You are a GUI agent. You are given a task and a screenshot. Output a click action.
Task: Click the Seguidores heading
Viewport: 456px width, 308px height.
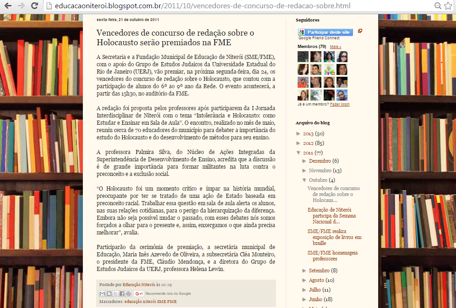tap(307, 20)
